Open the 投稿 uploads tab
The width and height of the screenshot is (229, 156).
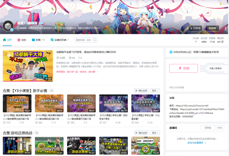[38, 40]
